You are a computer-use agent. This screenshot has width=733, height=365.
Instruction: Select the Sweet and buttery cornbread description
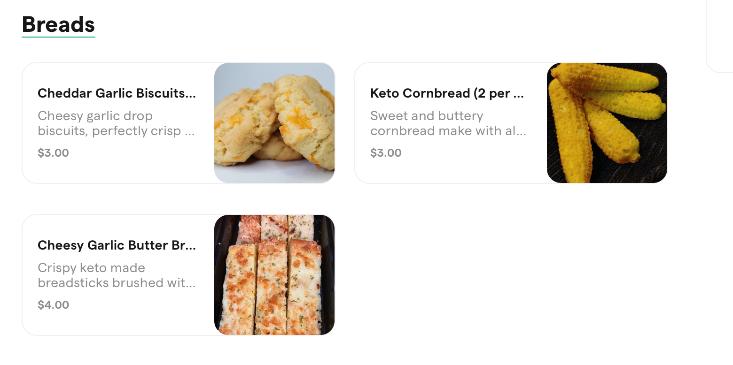pos(448,123)
